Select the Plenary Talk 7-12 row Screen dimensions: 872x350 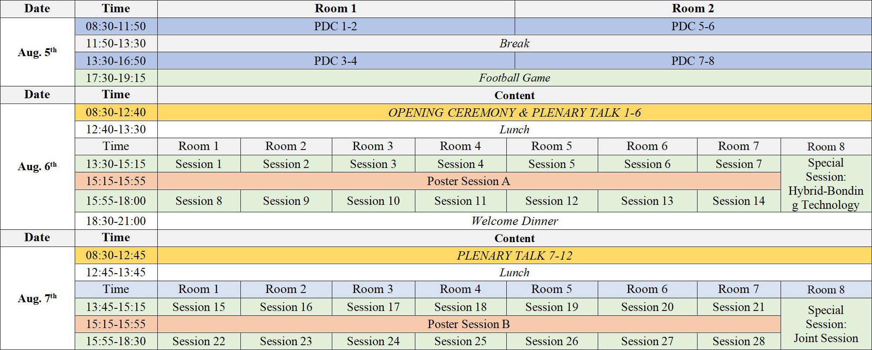pyautogui.click(x=514, y=255)
